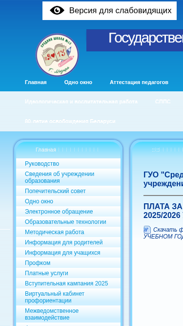Open Методическая работа sidebar item
The image size is (183, 326).
coord(54,232)
